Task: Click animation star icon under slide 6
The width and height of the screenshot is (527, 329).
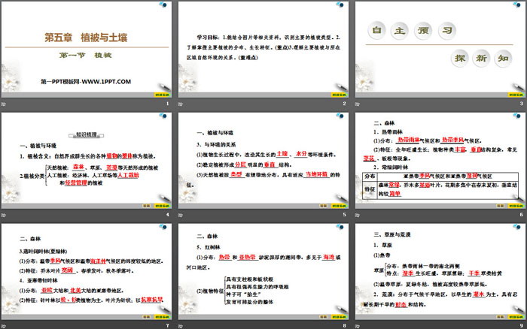Action: 358,215
